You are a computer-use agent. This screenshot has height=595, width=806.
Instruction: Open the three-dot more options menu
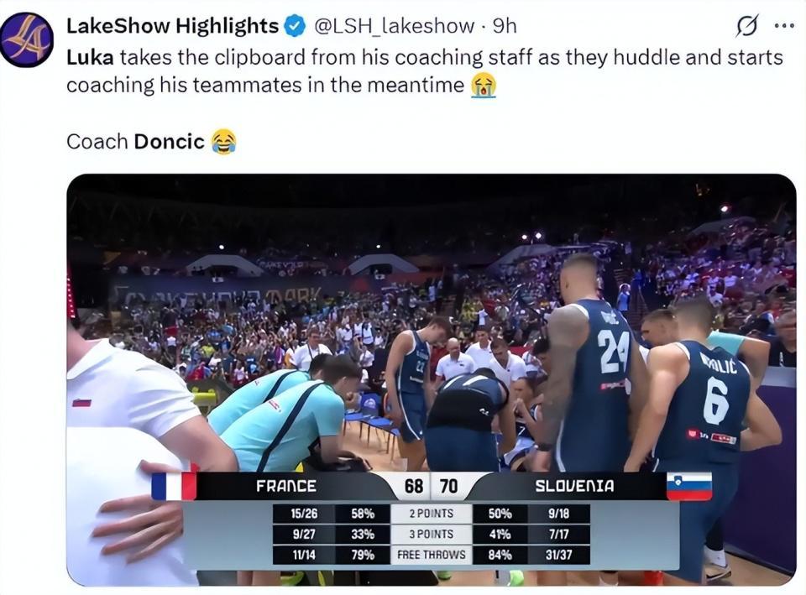(784, 25)
